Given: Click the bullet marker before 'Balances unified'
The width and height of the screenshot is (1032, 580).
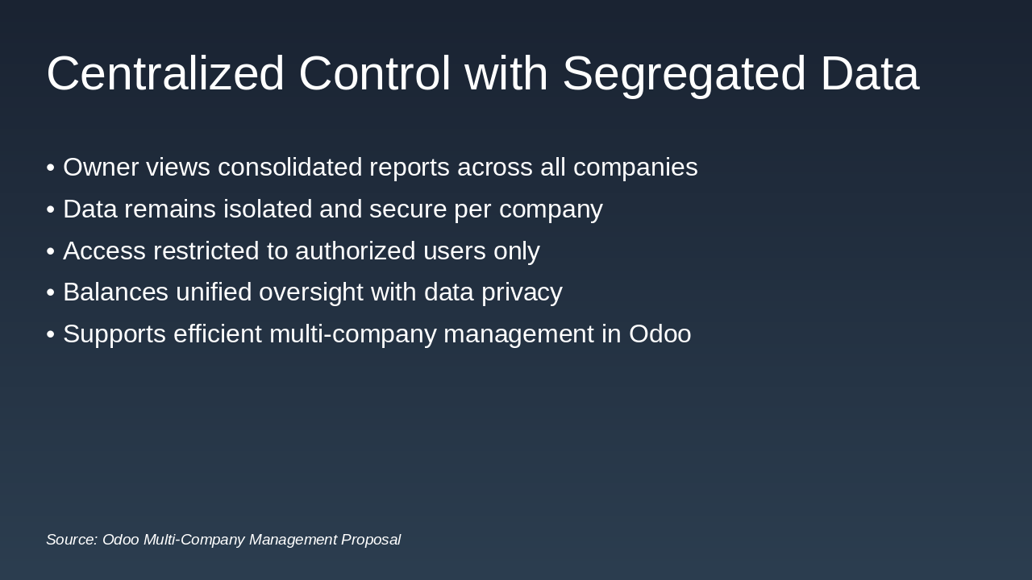Looking at the screenshot, I should tap(50, 292).
